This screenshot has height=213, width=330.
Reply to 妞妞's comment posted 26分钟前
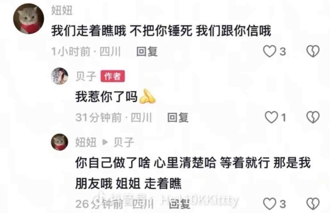(x=179, y=204)
